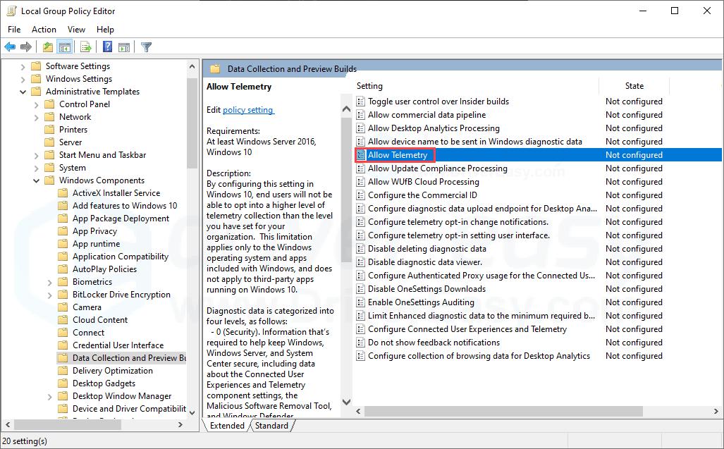Viewport: 724px width, 449px height.
Task: Select AutoPlay Policies in the tree
Action: click(104, 269)
